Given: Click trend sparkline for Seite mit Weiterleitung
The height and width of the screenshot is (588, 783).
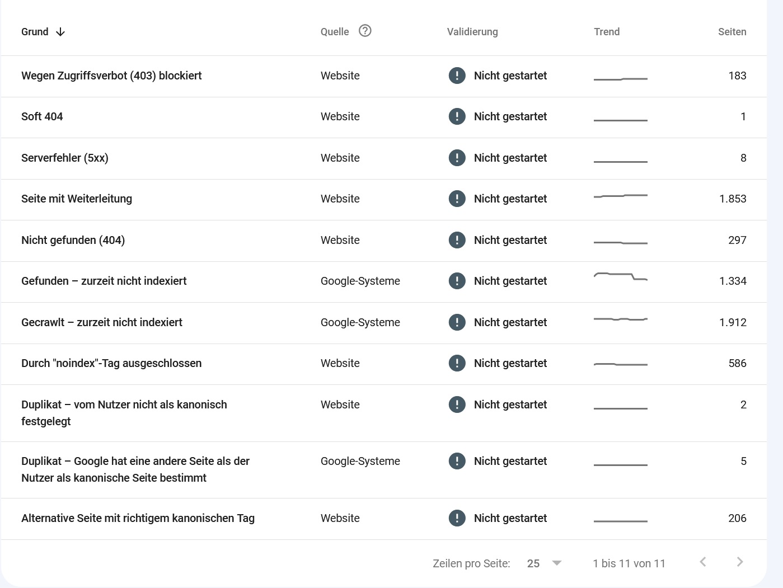Looking at the screenshot, I should pos(620,196).
